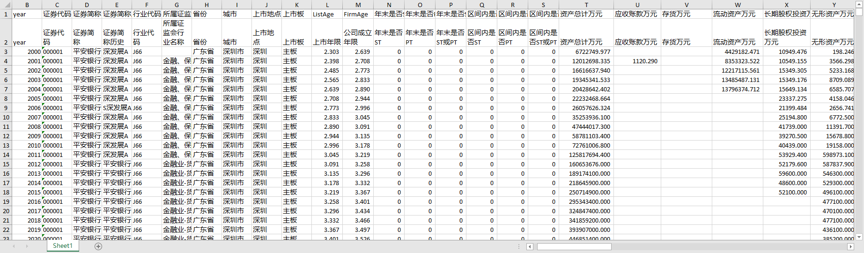Click long-term equity value 10949.476

coord(787,52)
